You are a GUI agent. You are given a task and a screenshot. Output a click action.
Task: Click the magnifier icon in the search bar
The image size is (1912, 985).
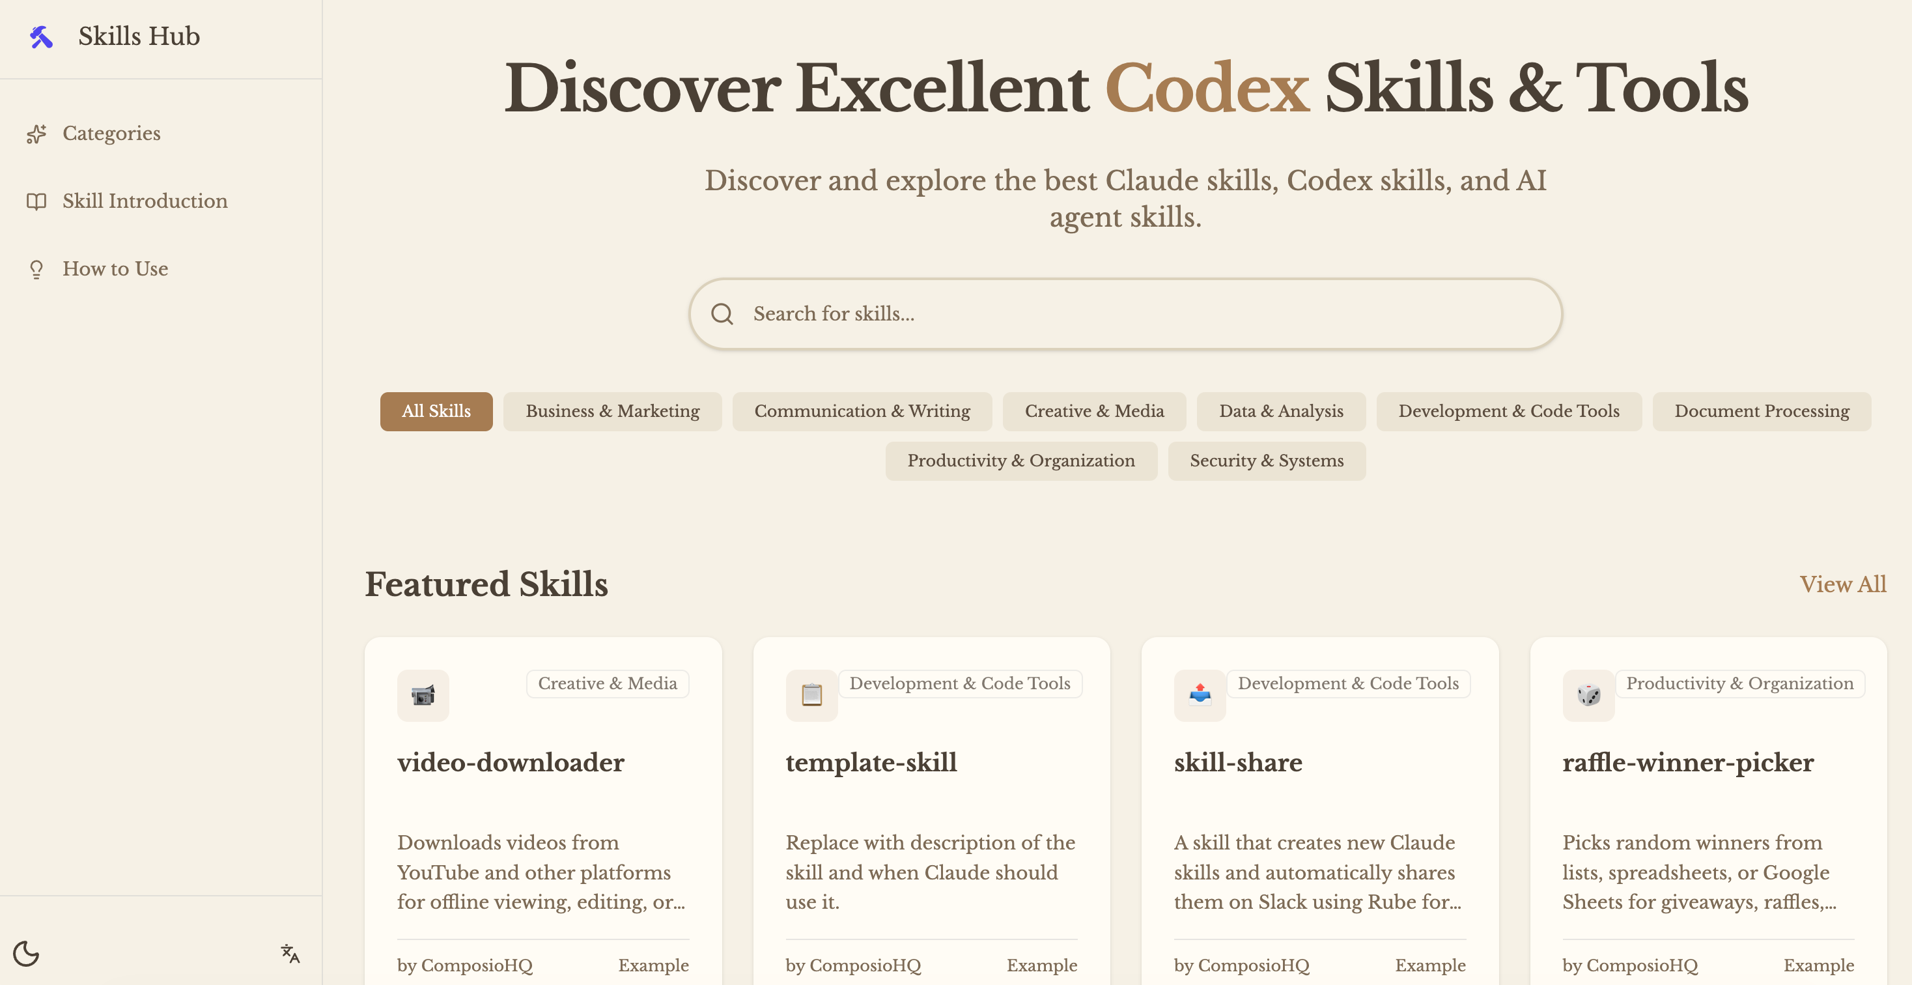(722, 314)
